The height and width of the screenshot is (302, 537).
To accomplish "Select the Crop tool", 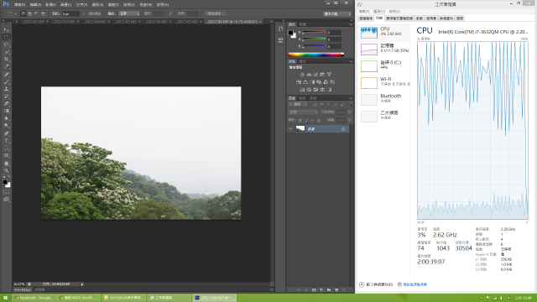I will 7,60.
